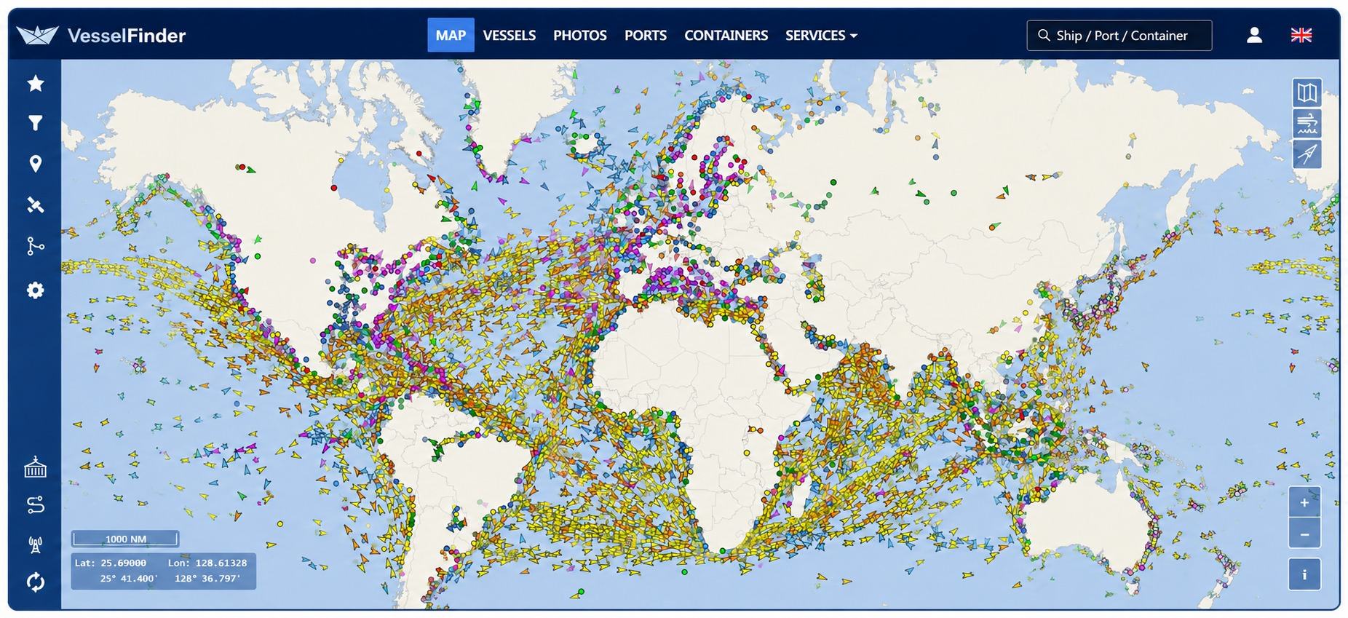This screenshot has height=618, width=1348.
Task: Open the vessel filter funnel
Action: (35, 124)
